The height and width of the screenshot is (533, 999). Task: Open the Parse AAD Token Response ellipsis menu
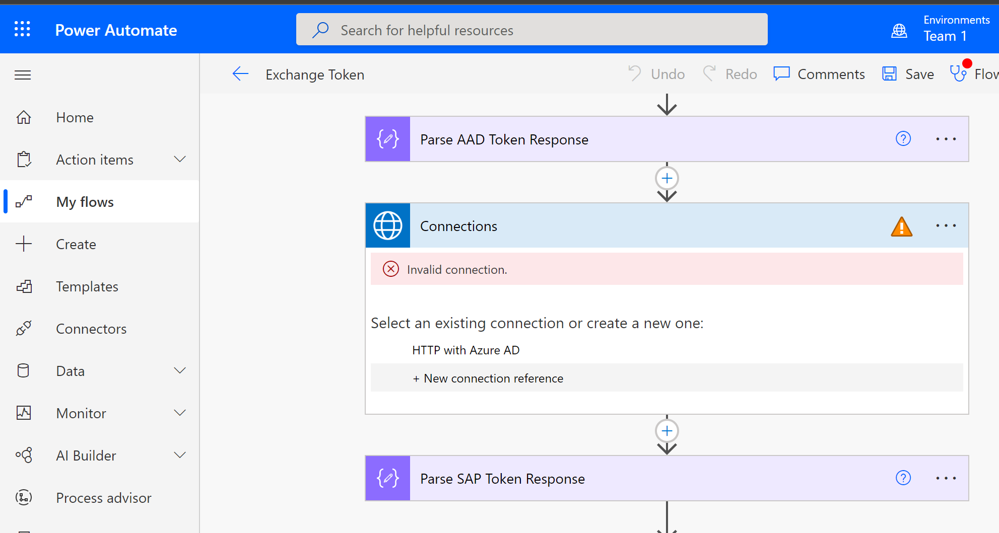[x=946, y=139]
